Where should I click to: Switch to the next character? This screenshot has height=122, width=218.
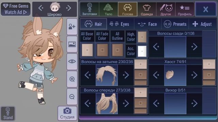[x=68, y=8]
